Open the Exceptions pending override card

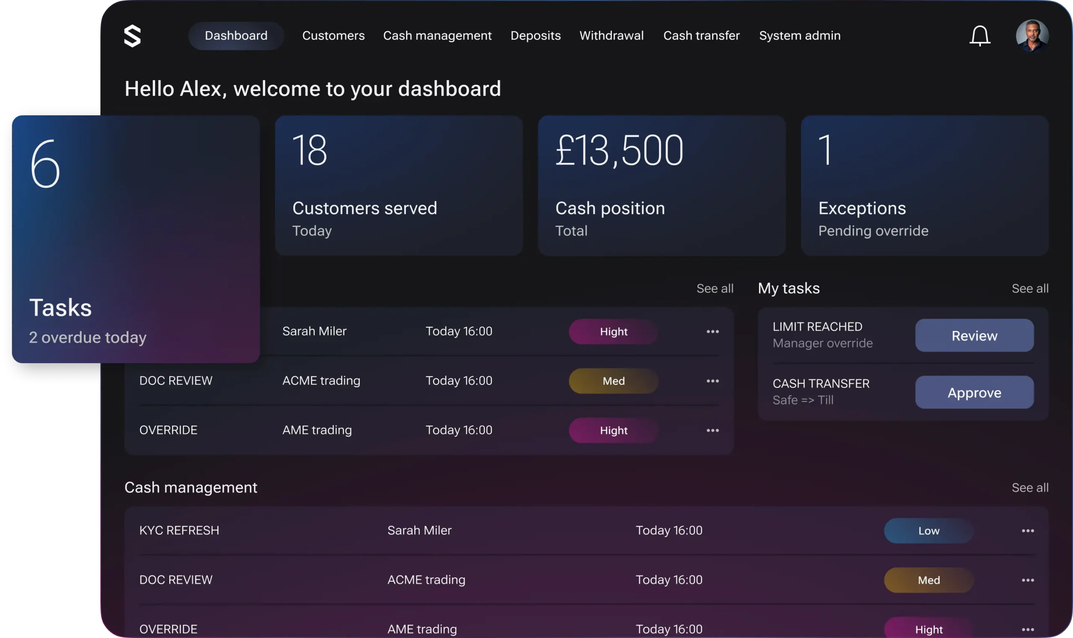coord(924,186)
